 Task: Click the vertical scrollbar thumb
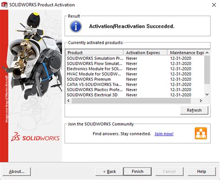pos(207,70)
